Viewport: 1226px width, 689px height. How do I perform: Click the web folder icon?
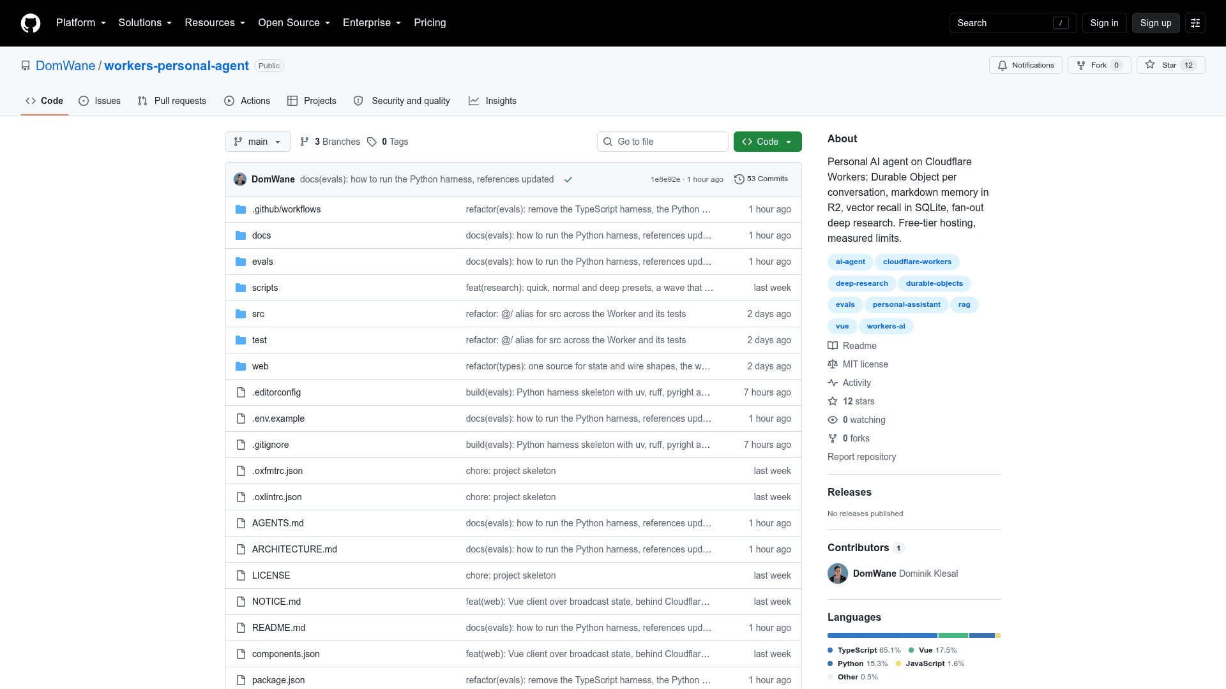click(241, 366)
